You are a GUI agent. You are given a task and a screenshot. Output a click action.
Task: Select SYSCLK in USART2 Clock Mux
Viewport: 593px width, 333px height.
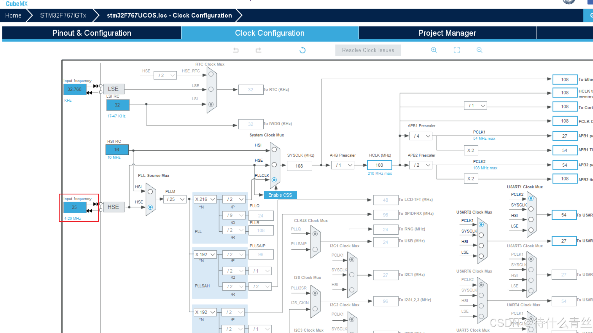point(481,235)
